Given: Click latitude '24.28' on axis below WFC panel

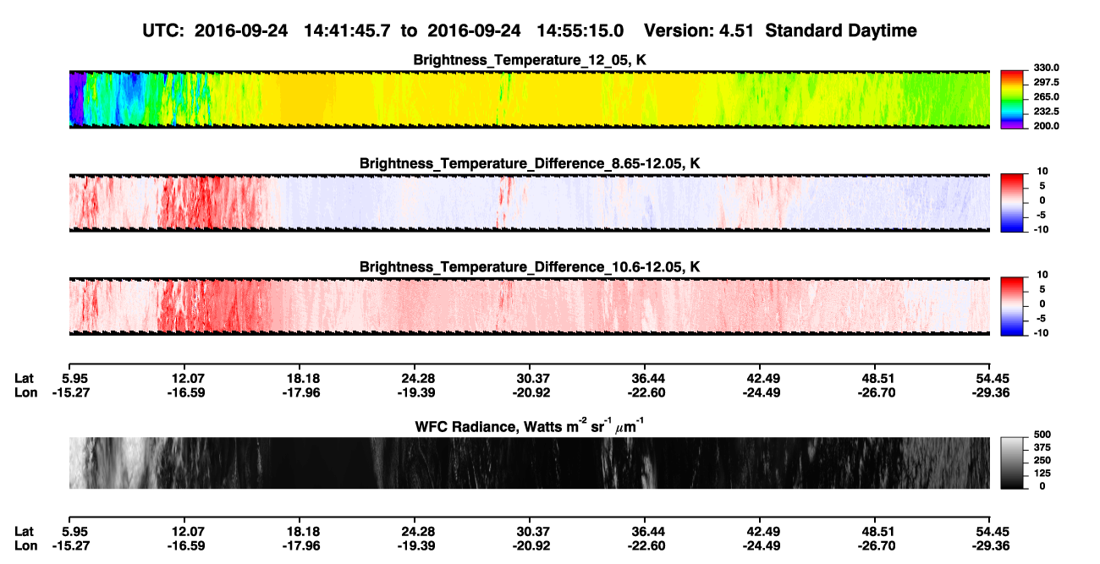Looking at the screenshot, I should [414, 531].
